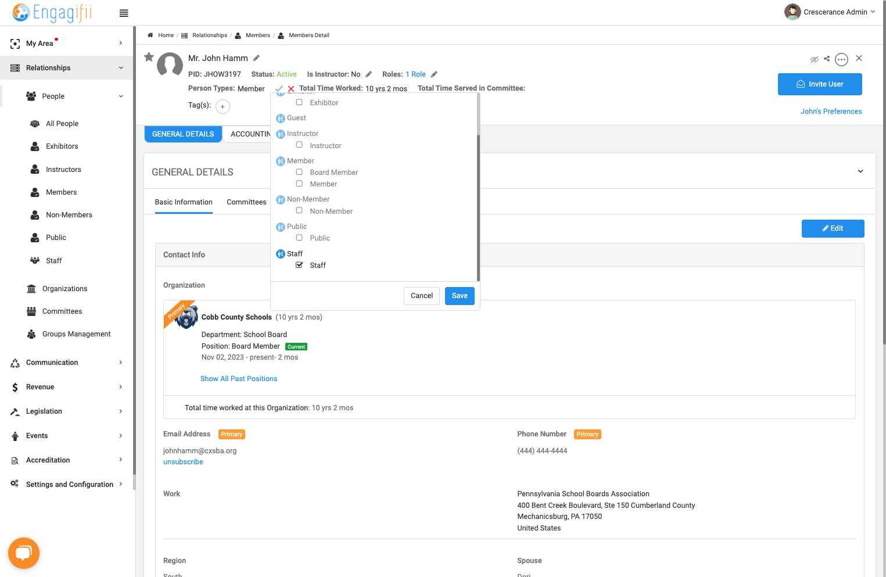Open Organizations from the sidebar
The height and width of the screenshot is (577, 886).
coord(64,289)
